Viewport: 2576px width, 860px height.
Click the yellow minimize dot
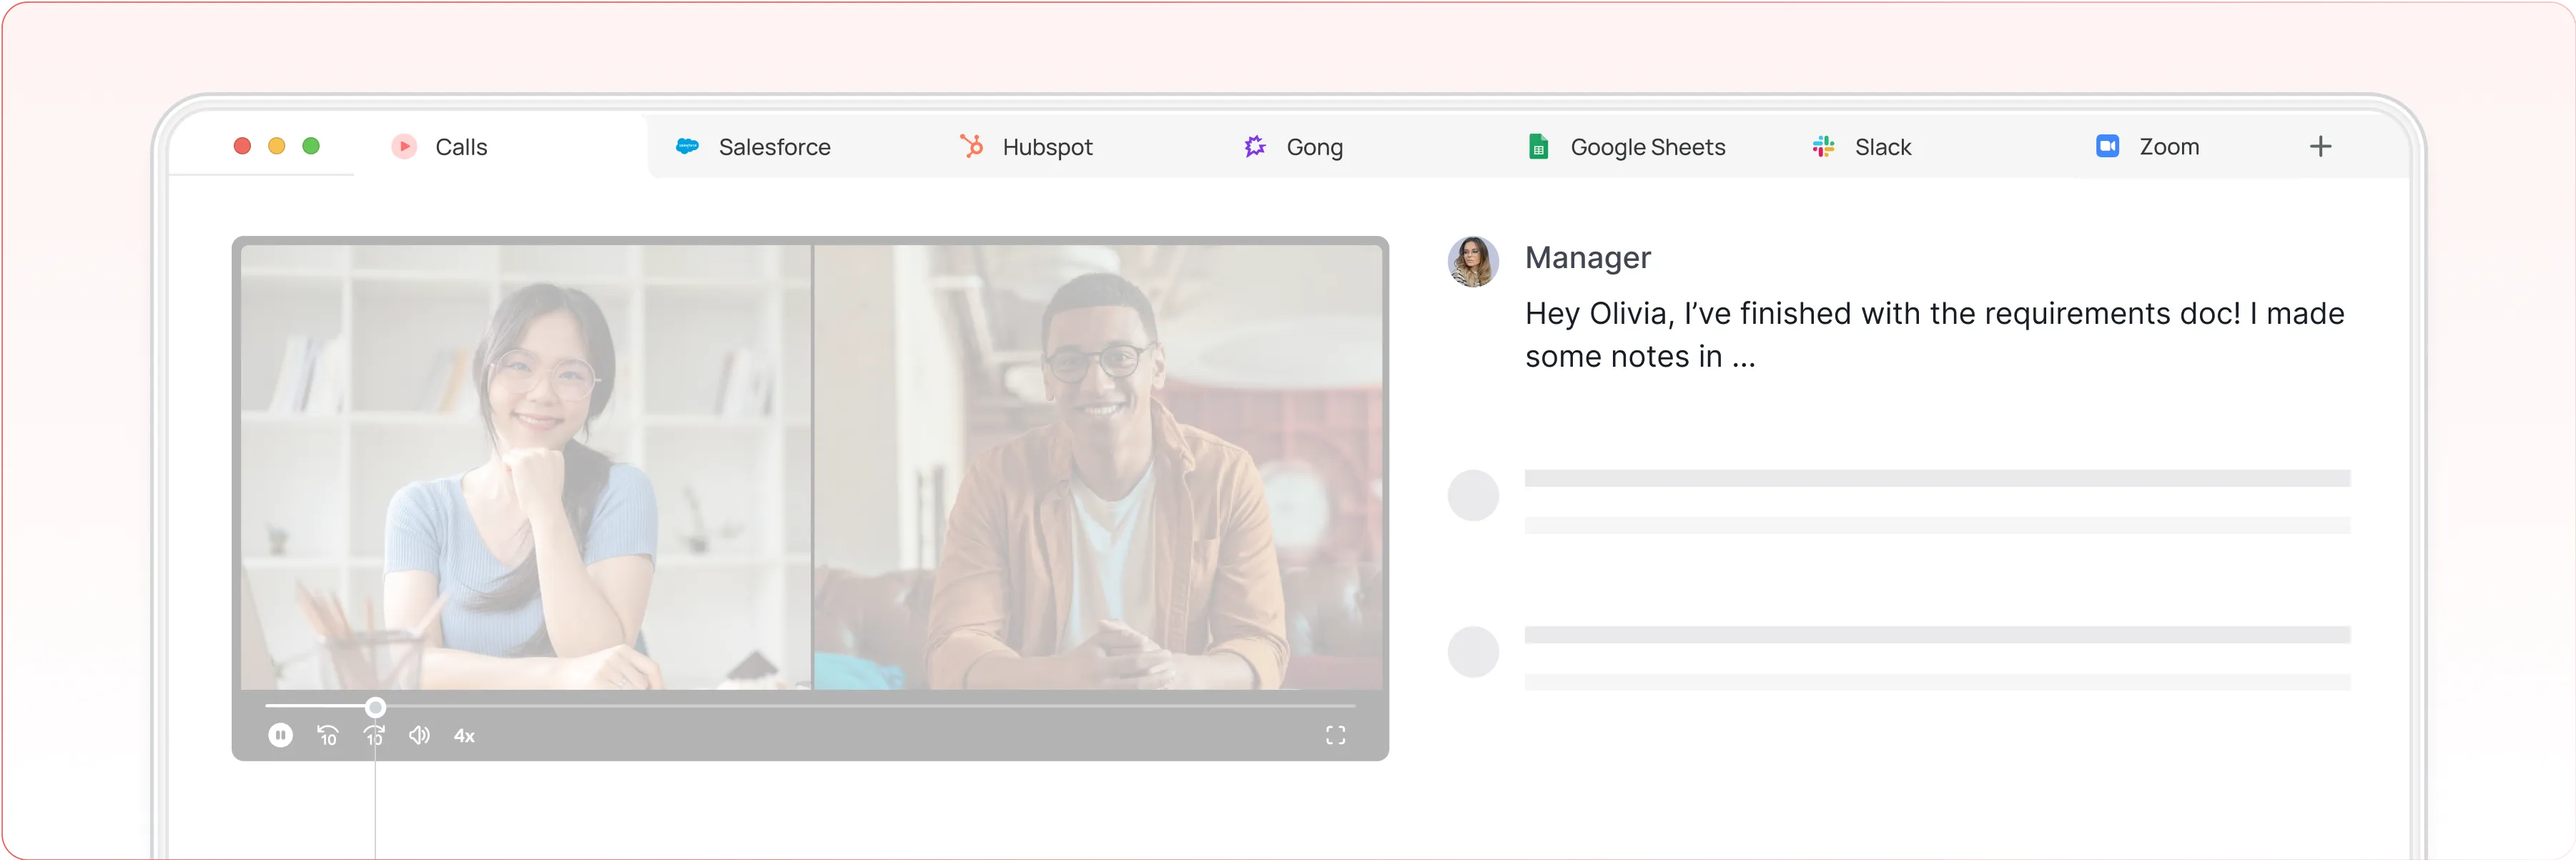tap(277, 146)
